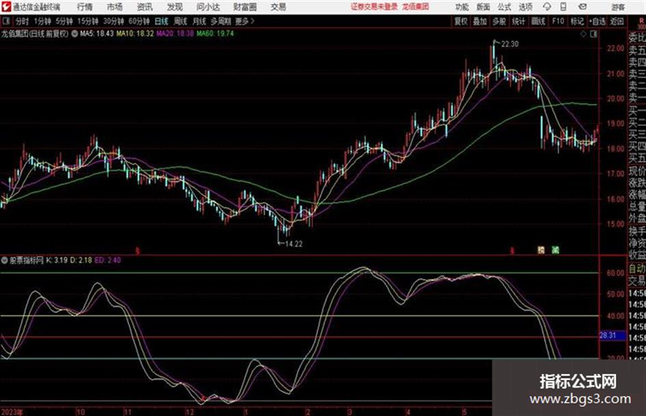Click the diamond icon at chart top right
The width and height of the screenshot is (646, 416).
tap(583, 34)
